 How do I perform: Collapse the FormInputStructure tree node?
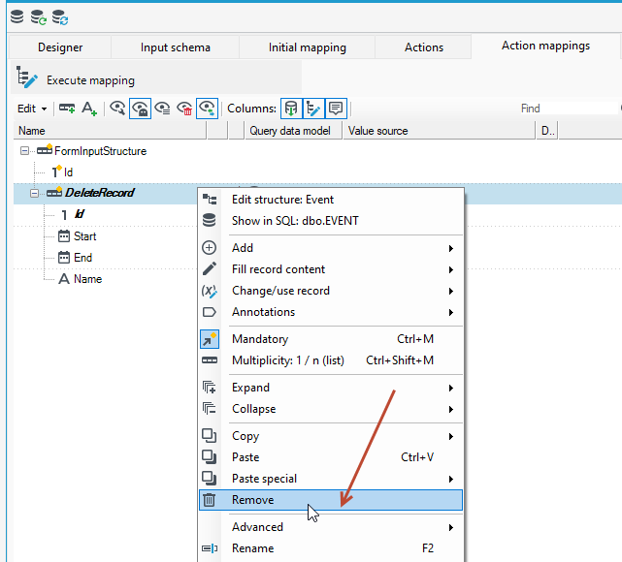click(24, 151)
